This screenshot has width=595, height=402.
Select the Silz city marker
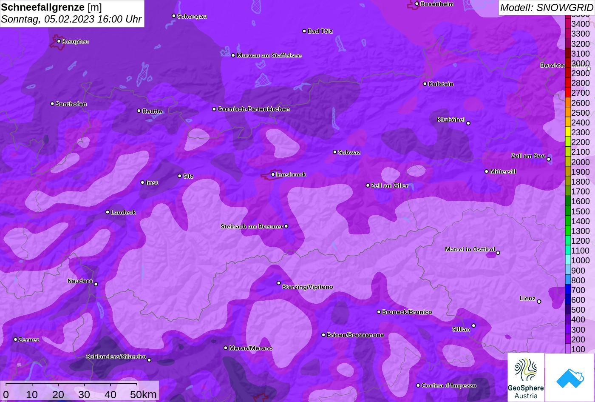[x=179, y=176]
